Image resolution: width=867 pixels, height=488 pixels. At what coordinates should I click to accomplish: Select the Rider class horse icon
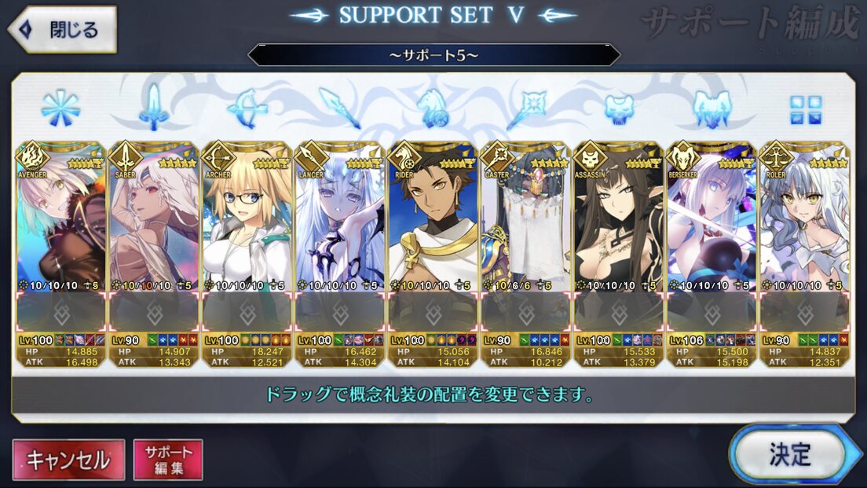click(x=433, y=108)
